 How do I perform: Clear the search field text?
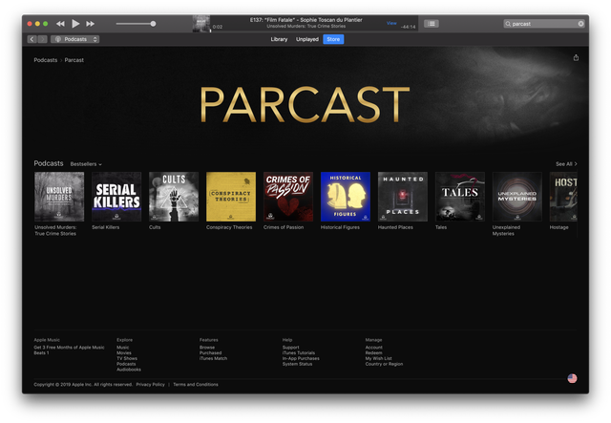pyautogui.click(x=580, y=23)
